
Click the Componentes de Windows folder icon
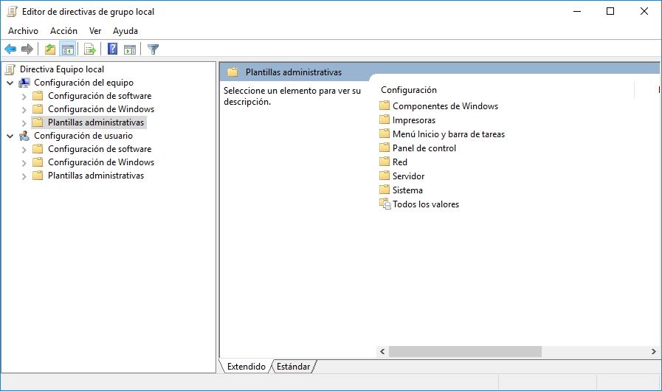tap(385, 105)
